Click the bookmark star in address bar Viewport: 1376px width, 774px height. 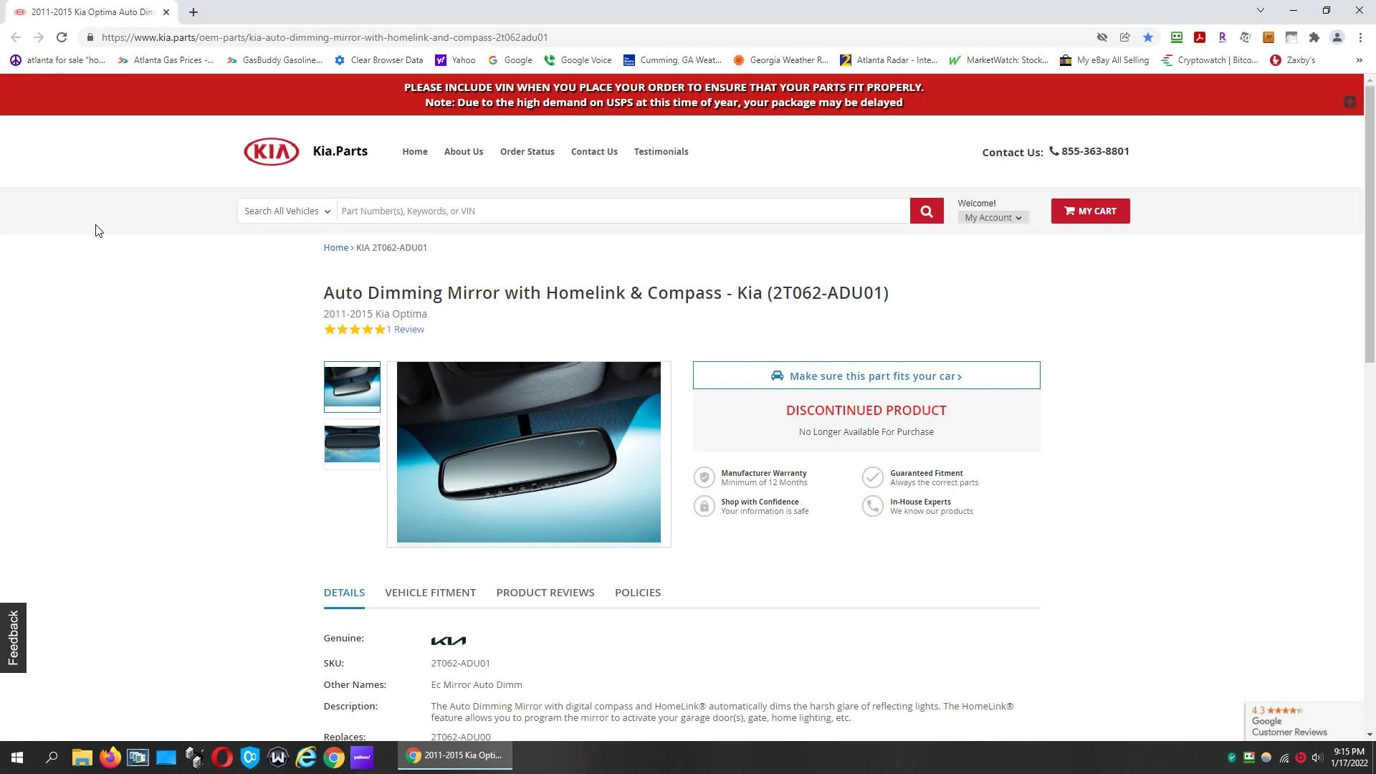pos(1148,37)
